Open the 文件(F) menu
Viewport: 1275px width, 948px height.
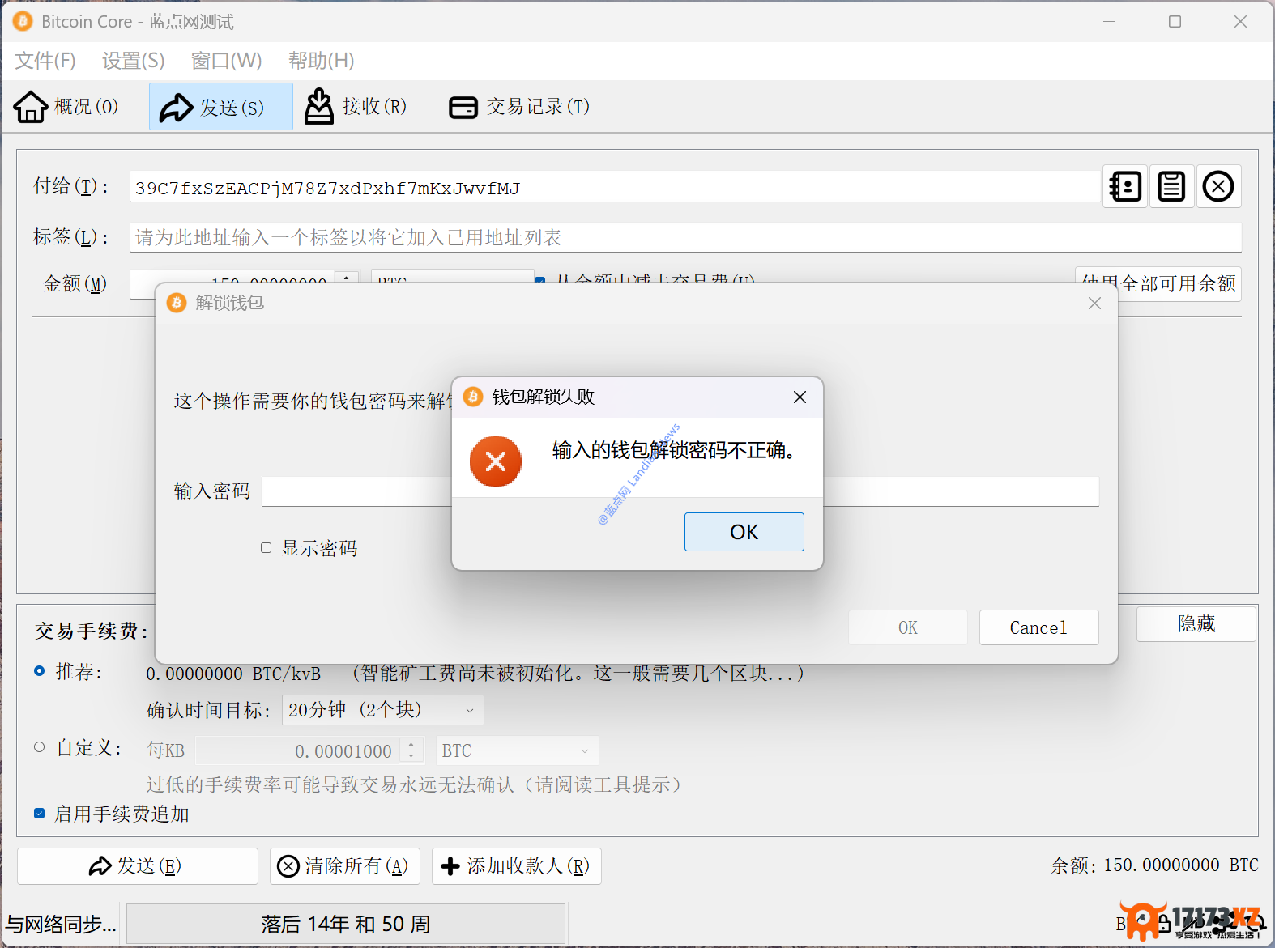(45, 61)
